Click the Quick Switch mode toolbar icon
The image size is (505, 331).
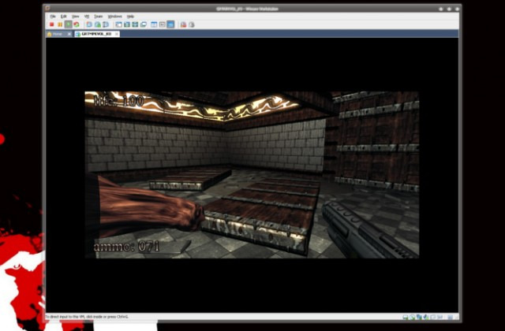point(135,24)
